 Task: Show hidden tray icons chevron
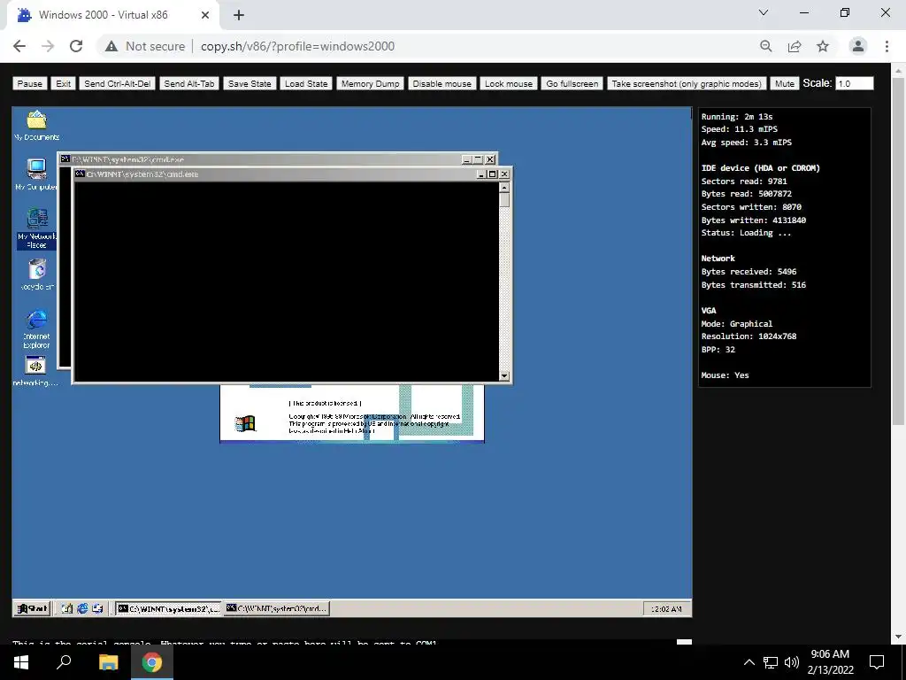[x=749, y=662]
